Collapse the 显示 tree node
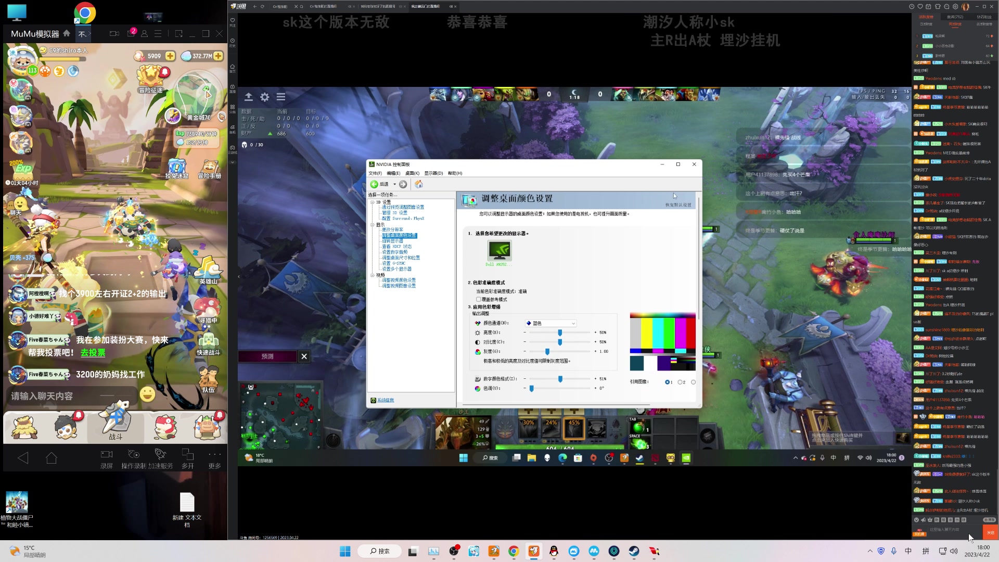Image resolution: width=999 pixels, height=562 pixels. [373, 225]
